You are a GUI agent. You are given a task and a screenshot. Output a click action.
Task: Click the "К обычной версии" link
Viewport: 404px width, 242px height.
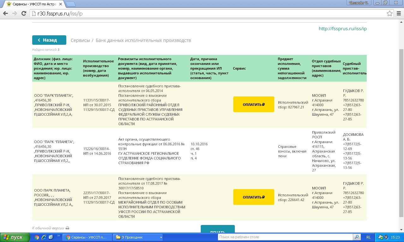click(48, 228)
